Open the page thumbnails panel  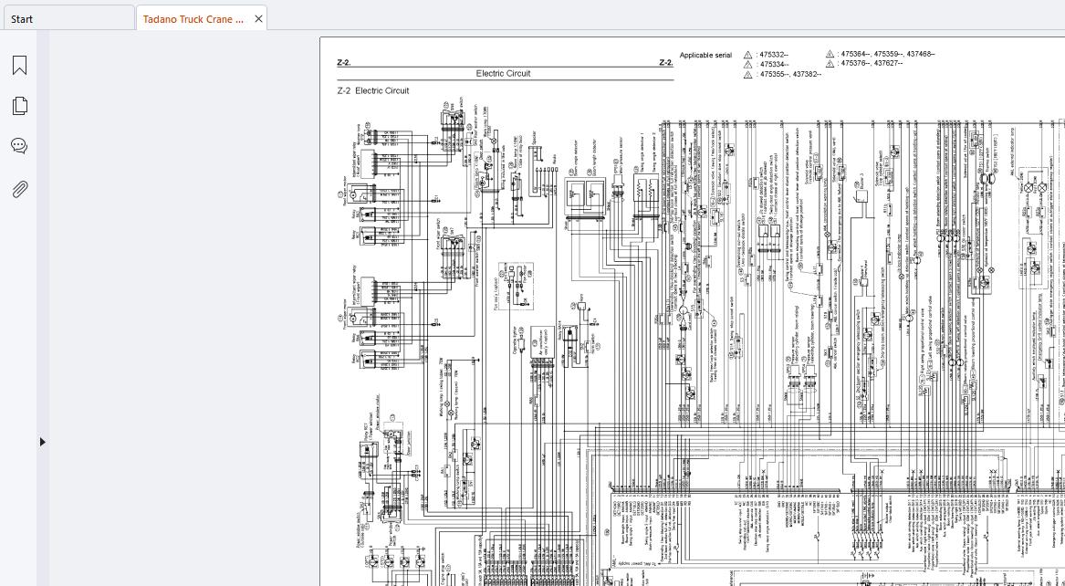coord(19,105)
